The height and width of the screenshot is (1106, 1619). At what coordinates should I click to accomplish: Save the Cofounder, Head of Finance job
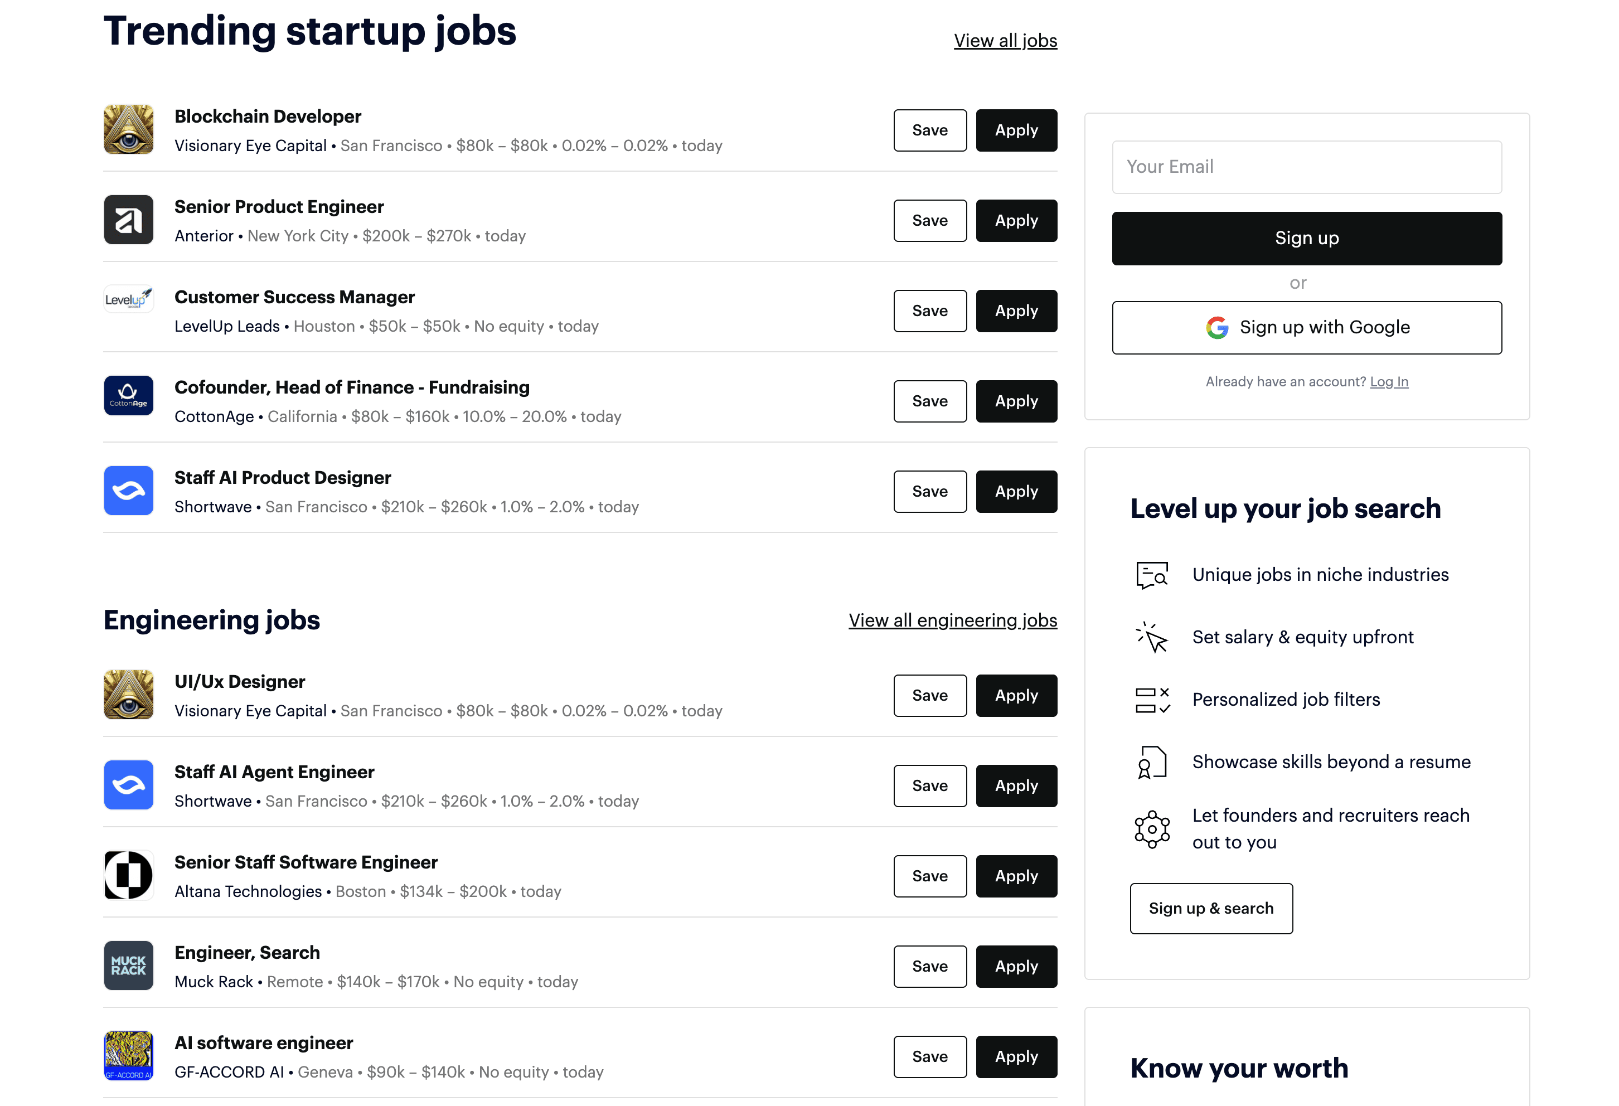click(x=929, y=401)
